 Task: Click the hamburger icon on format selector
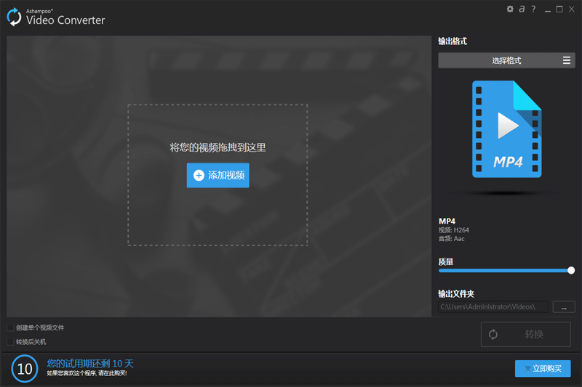tap(567, 60)
